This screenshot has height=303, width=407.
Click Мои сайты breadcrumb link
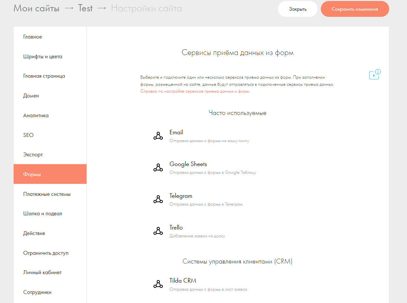point(36,8)
